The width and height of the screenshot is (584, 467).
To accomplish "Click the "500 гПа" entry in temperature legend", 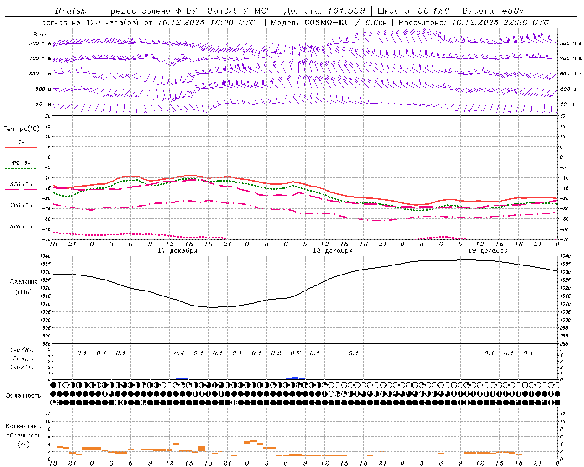I will coord(21,227).
